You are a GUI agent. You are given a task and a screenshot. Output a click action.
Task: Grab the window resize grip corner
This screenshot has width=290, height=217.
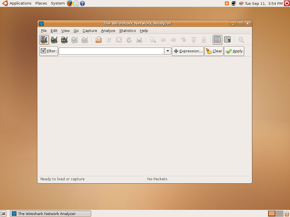point(249,180)
